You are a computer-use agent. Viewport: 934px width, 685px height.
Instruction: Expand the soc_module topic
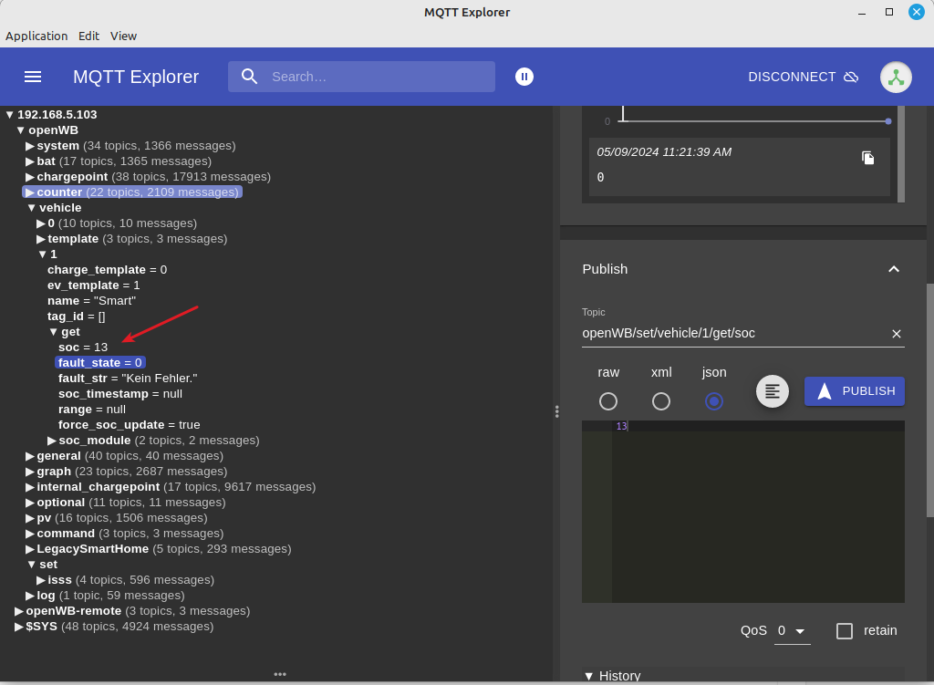click(x=52, y=441)
